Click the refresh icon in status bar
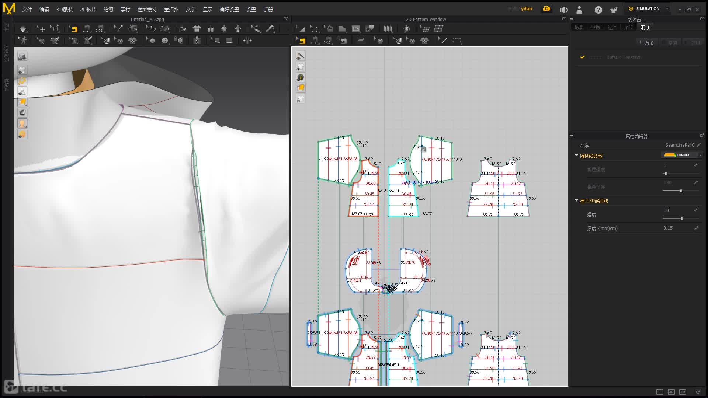The image size is (708, 398). (698, 392)
